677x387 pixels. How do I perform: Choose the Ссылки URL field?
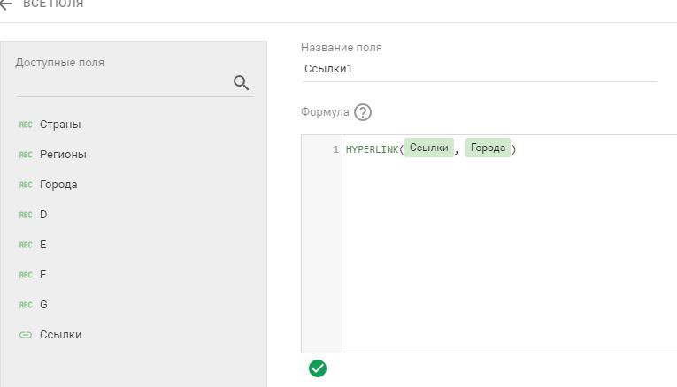[60, 335]
